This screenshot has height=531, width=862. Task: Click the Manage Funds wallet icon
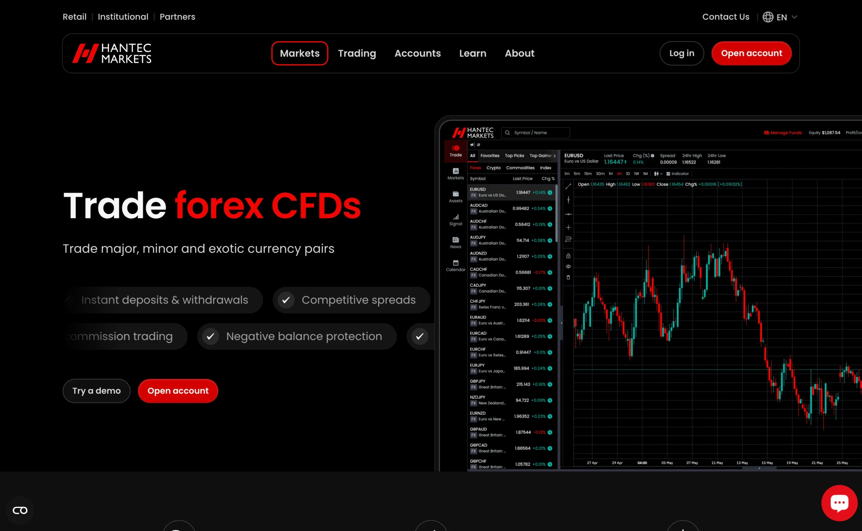tap(766, 133)
